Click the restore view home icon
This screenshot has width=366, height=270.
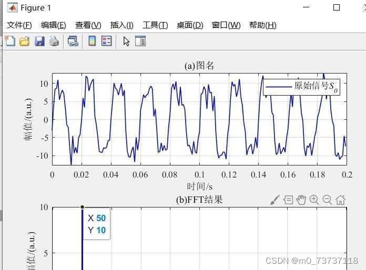pos(341,200)
